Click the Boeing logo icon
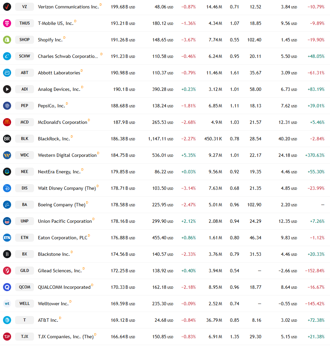Image resolution: width=330 pixels, height=346 pixels. (7, 205)
